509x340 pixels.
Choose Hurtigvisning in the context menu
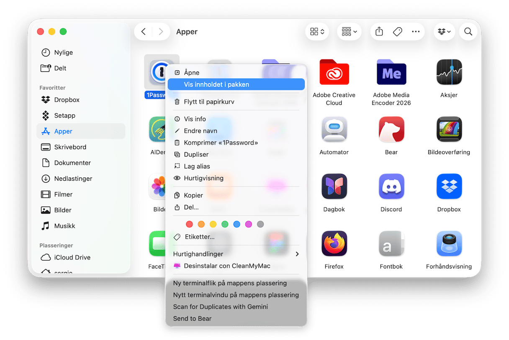pos(237,178)
